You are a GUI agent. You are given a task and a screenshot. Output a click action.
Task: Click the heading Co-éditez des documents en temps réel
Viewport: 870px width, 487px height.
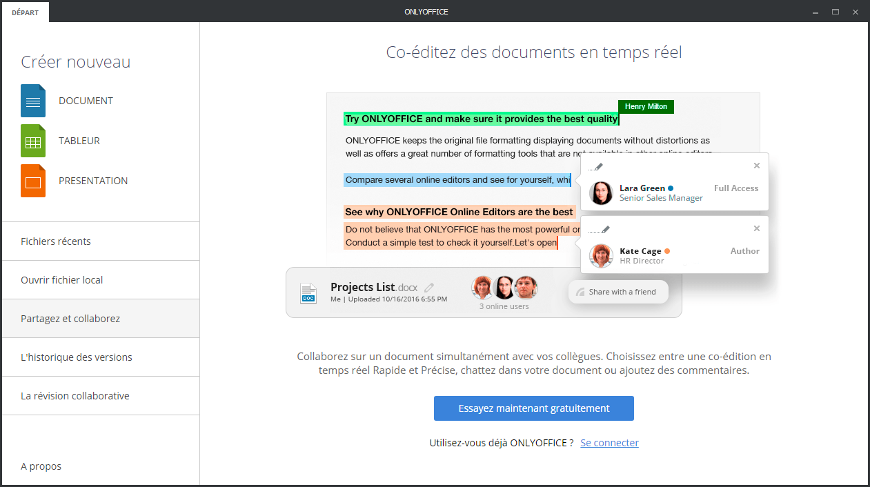point(534,52)
